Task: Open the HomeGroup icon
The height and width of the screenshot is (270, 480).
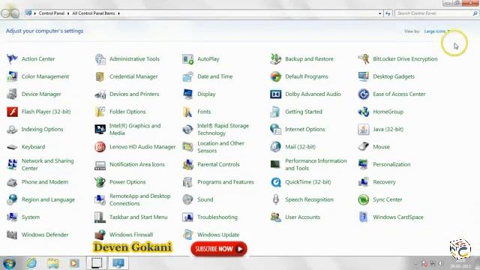Action: click(363, 112)
